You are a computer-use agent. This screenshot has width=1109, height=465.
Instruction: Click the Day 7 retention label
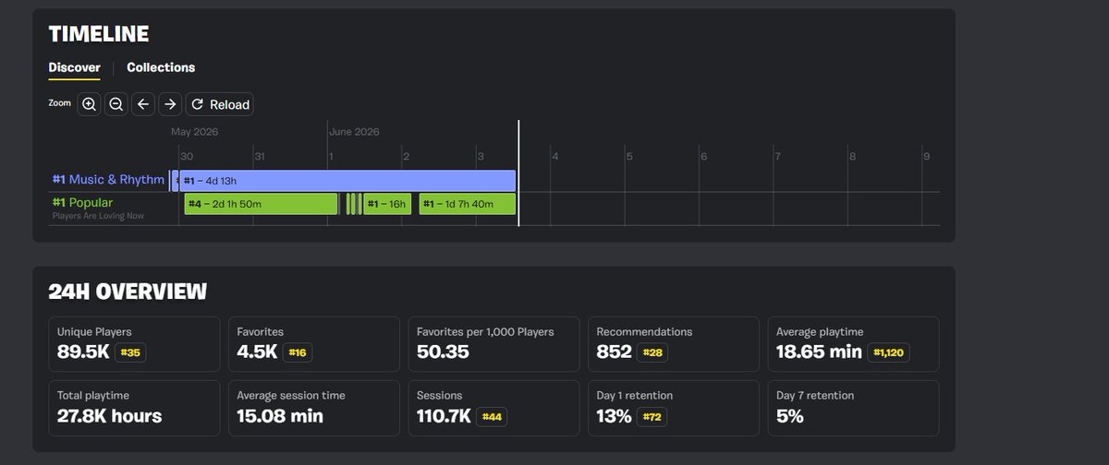(815, 395)
